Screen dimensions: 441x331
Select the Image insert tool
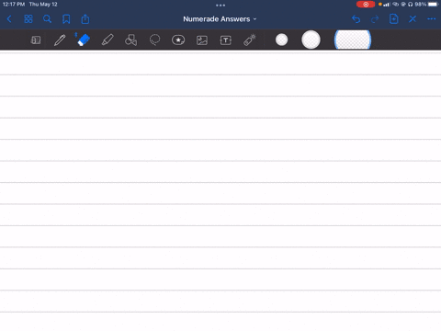(x=202, y=40)
